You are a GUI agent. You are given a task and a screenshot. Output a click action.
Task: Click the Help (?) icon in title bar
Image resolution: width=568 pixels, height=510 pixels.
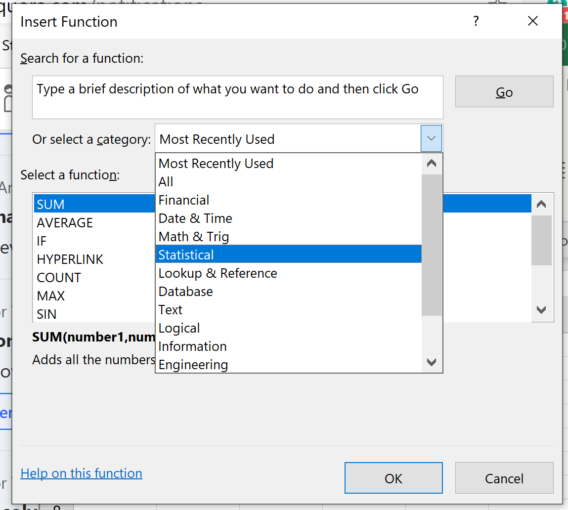(x=476, y=21)
